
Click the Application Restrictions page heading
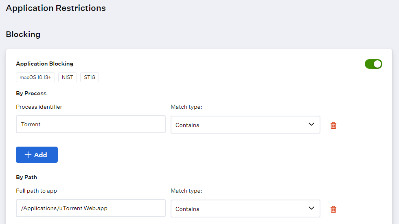(56, 8)
